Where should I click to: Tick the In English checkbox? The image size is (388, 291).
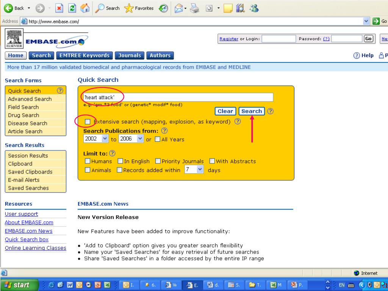(120, 161)
